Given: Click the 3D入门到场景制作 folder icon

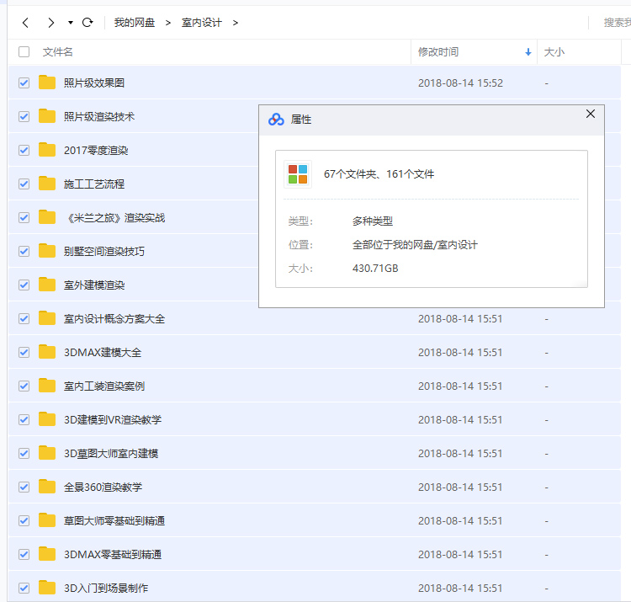Looking at the screenshot, I should click(x=47, y=588).
